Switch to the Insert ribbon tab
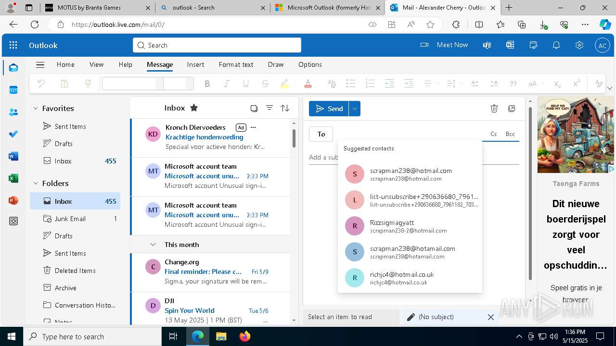 coord(195,64)
